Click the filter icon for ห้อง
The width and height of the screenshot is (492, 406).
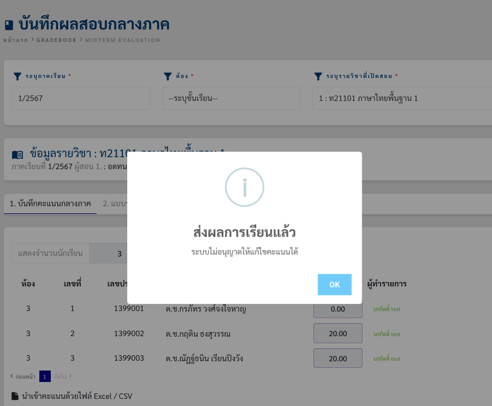point(168,76)
